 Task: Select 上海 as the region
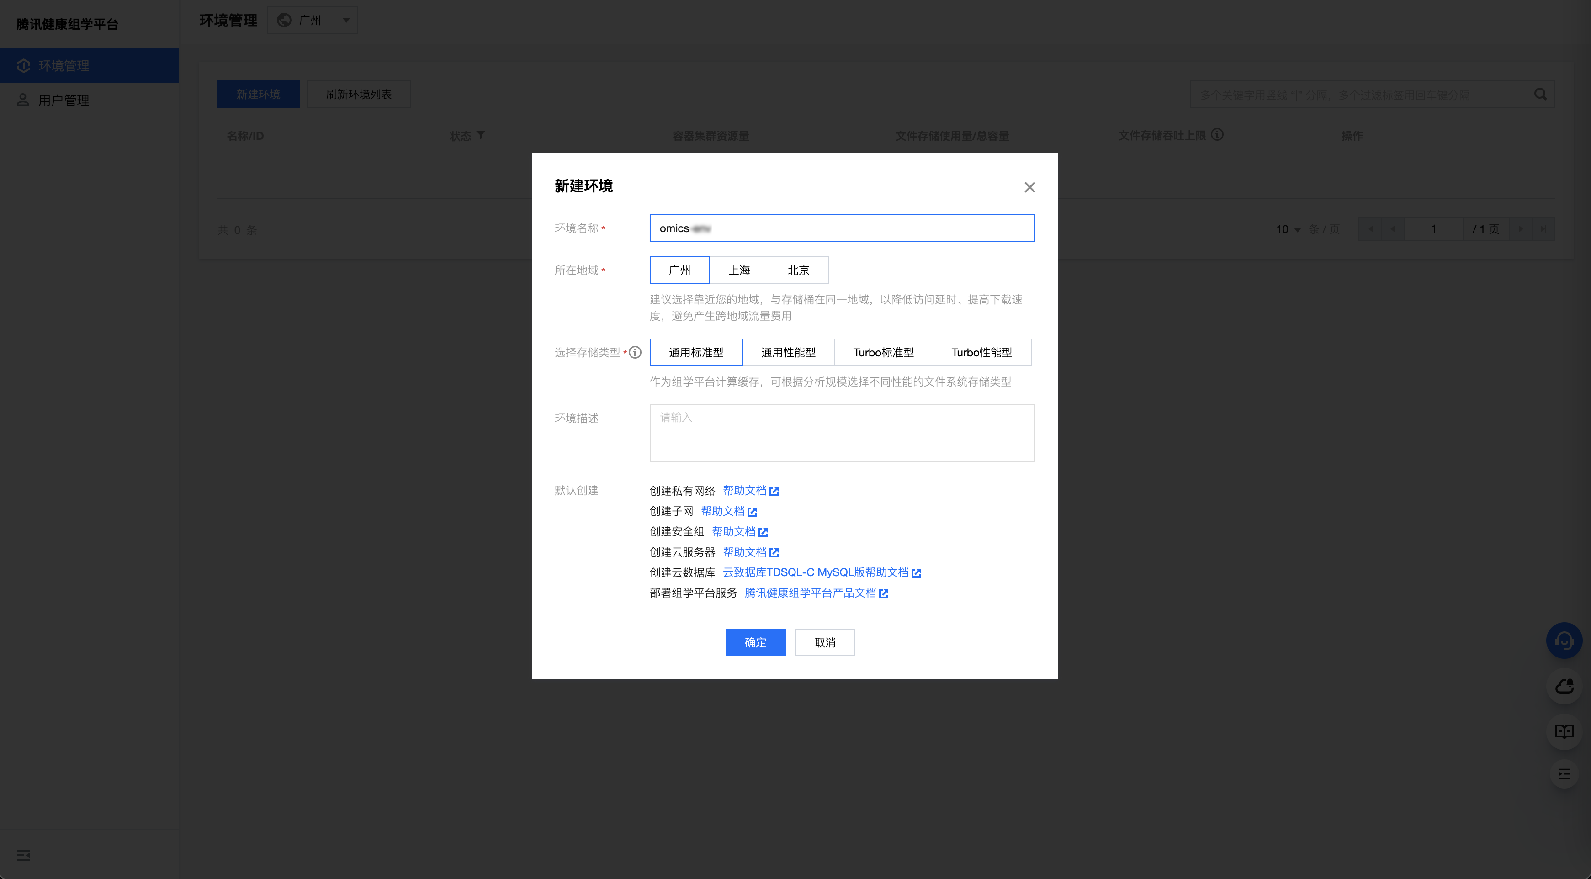click(x=739, y=270)
